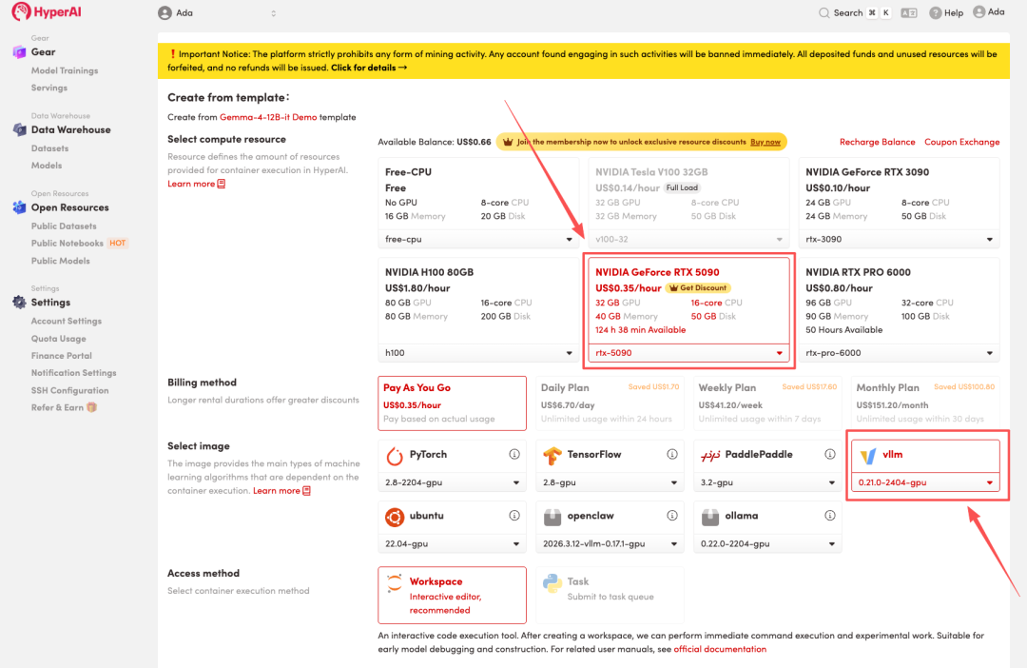This screenshot has width=1027, height=668.
Task: Open ollama version 0.22.0-2204-gpu dropdown
Action: click(x=767, y=543)
